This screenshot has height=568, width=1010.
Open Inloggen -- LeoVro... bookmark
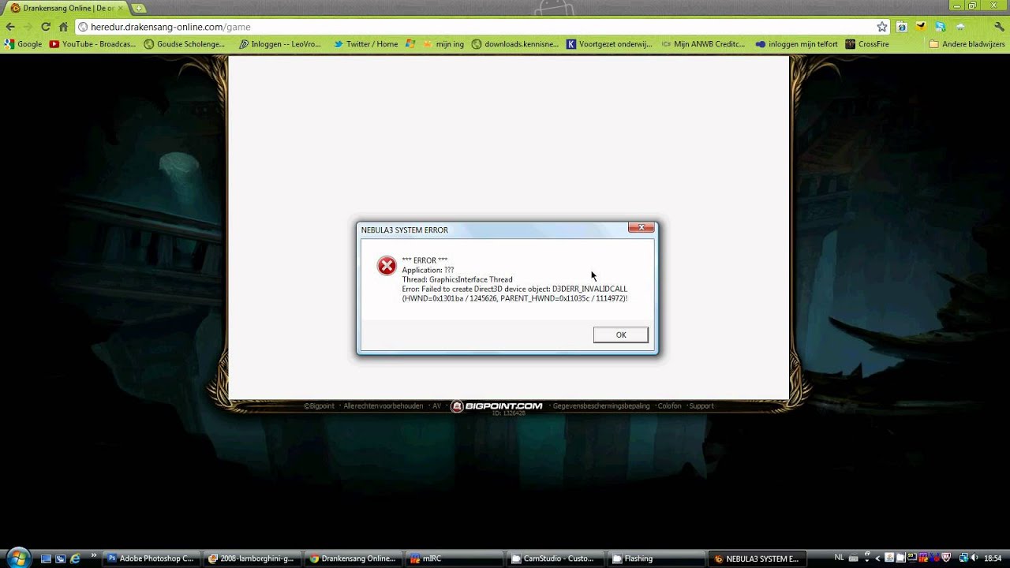(280, 44)
